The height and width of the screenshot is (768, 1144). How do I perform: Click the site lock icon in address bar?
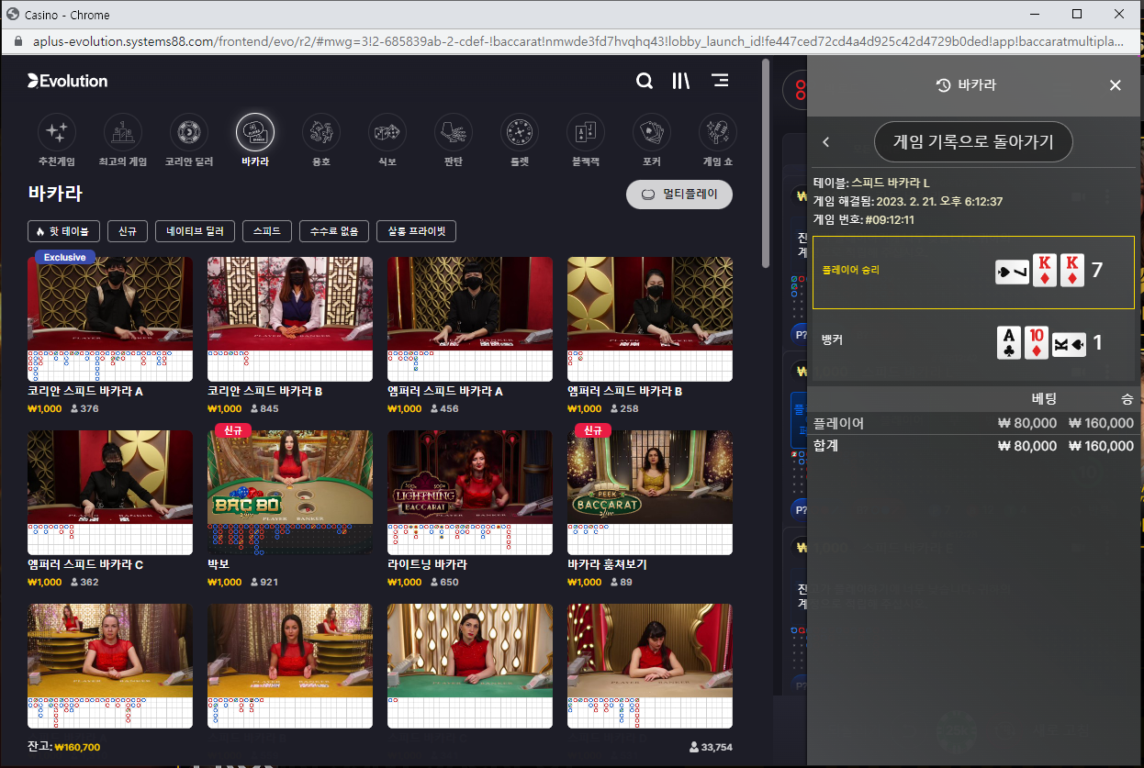(x=17, y=42)
